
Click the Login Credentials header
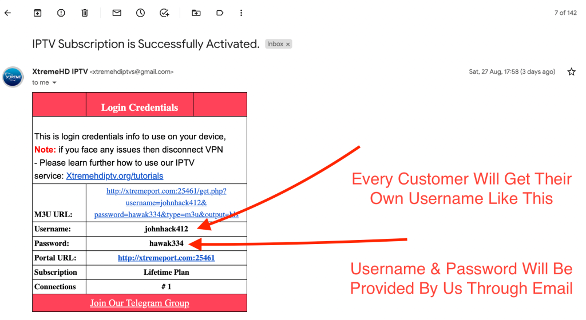click(x=140, y=107)
